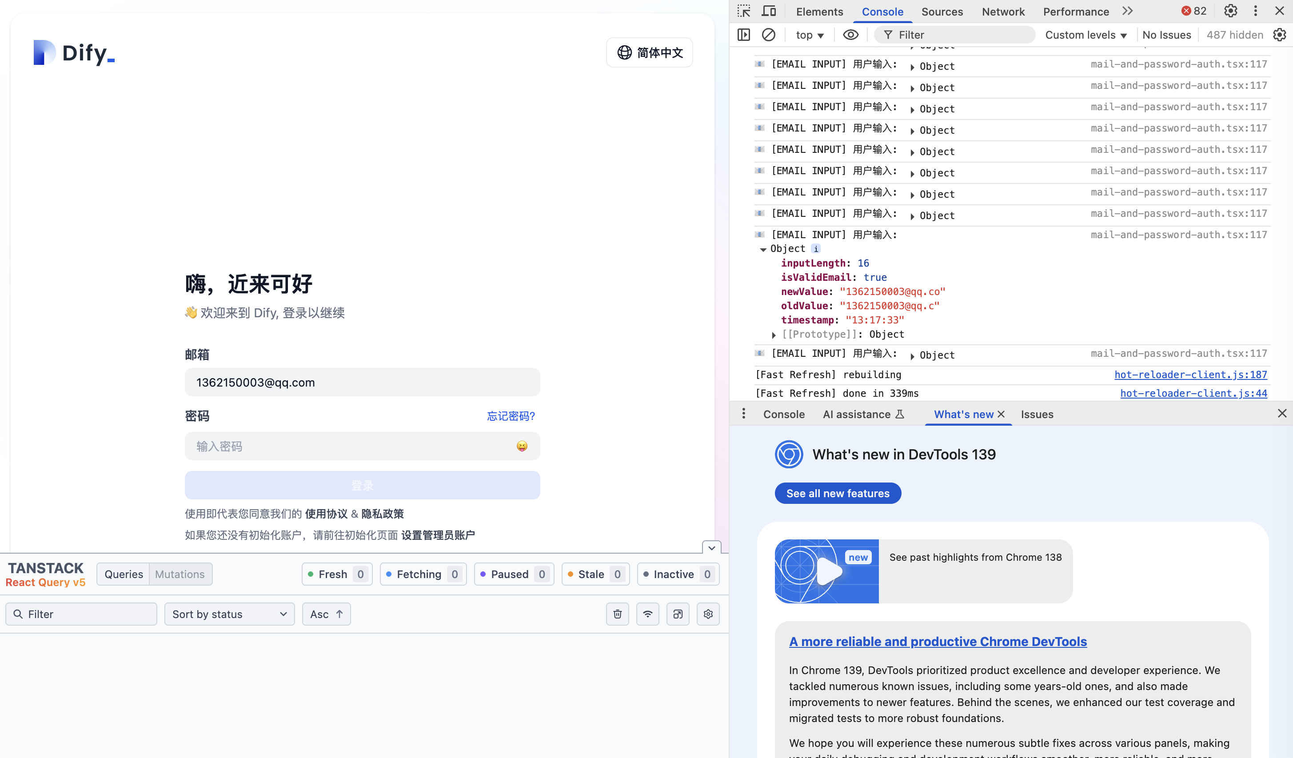Collapse the expanded Object log entry
This screenshot has height=758, width=1293.
(x=763, y=249)
